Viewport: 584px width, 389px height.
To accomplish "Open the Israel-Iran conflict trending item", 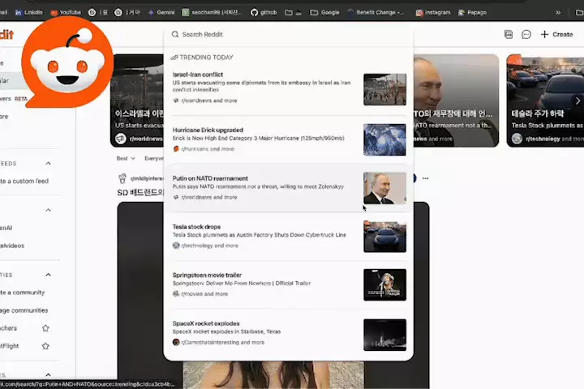I will (288, 89).
